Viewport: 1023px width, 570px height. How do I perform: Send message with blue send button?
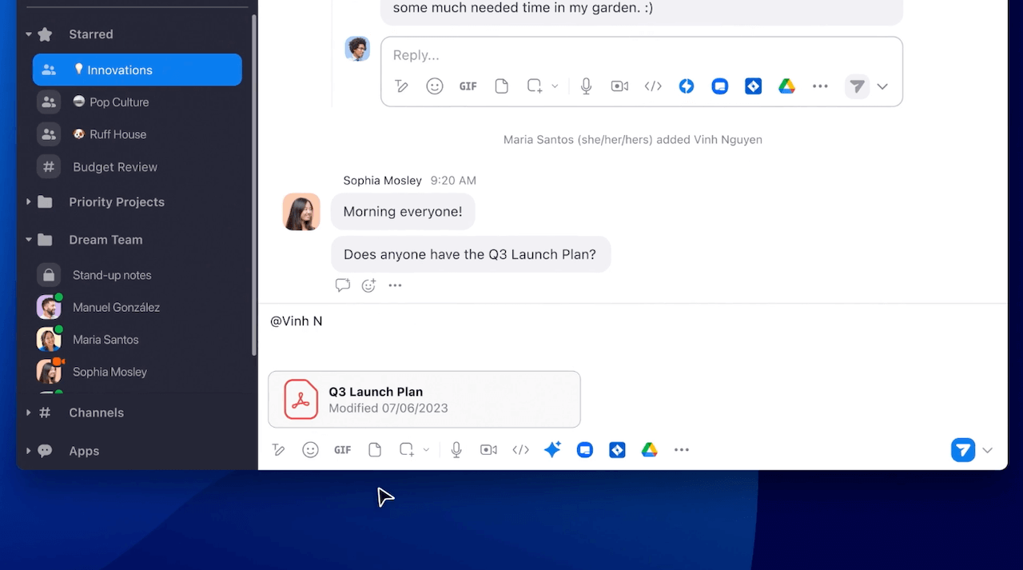click(963, 450)
